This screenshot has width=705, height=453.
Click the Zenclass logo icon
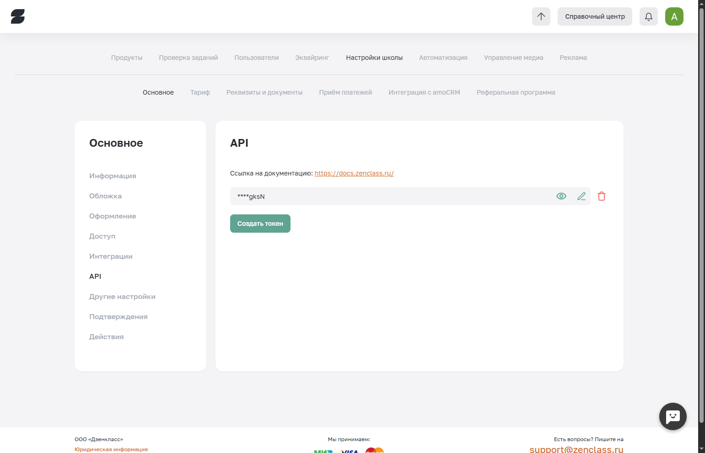tap(18, 16)
